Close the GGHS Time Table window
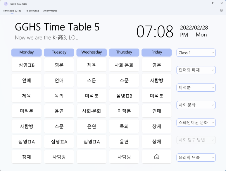The width and height of the screenshot is (226, 171). pyautogui.click(x=222, y=3)
